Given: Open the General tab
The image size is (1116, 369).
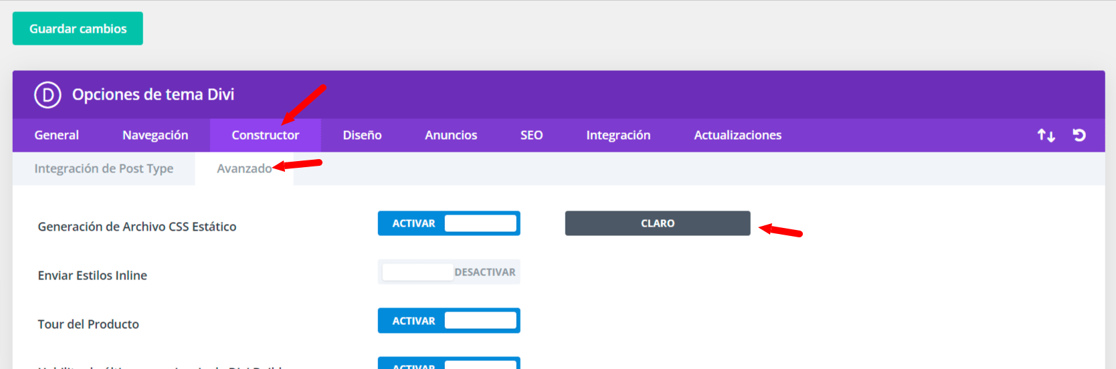Looking at the screenshot, I should pos(57,135).
